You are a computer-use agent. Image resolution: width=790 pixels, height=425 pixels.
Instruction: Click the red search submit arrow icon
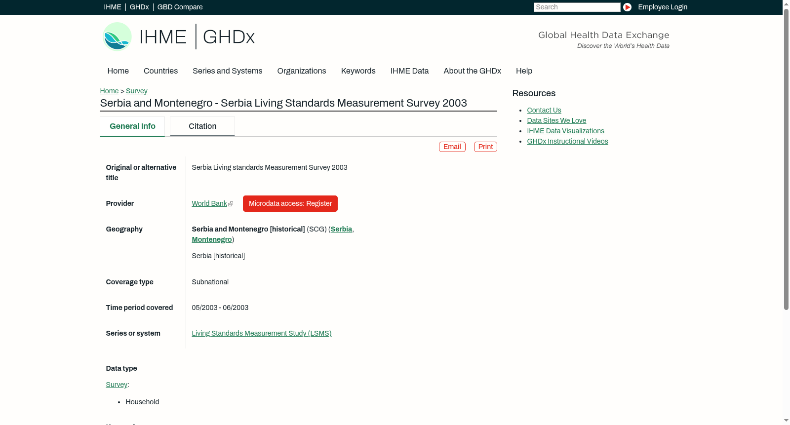click(627, 7)
